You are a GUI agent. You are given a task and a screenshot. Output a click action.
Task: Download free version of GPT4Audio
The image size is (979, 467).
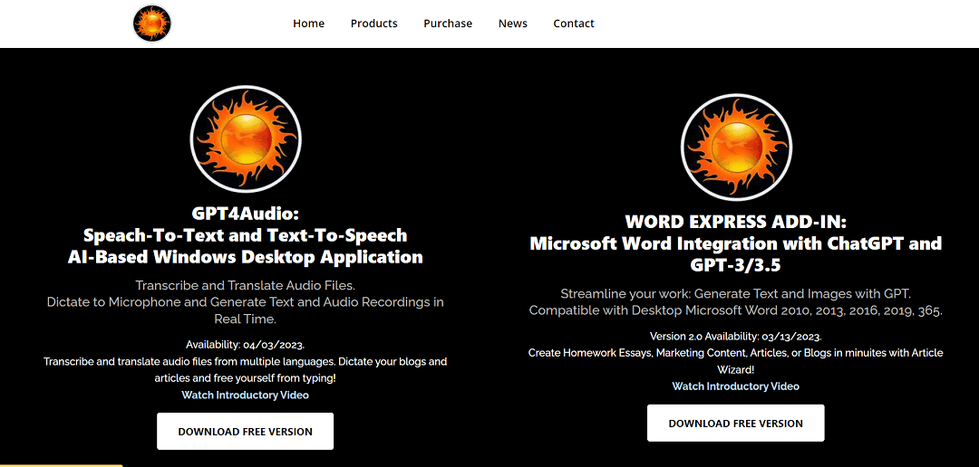pos(246,432)
